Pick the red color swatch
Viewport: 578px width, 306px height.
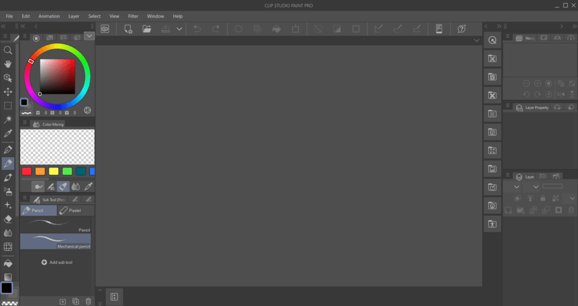point(26,171)
